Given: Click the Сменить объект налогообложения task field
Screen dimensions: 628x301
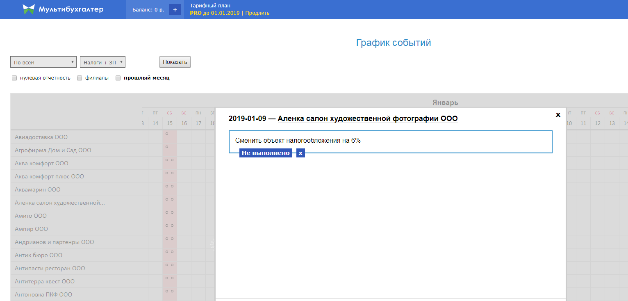Looking at the screenshot, I should [x=390, y=141].
